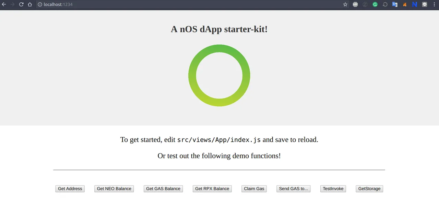Open the LINE extension icon

[x=425, y=4]
